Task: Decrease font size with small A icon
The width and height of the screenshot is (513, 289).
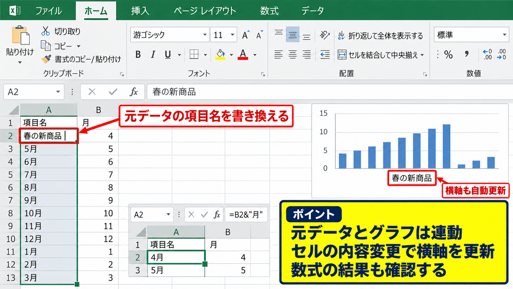Action: coord(260,35)
